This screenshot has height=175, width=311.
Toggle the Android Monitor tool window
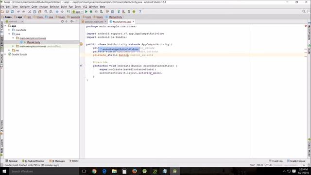click(33, 161)
